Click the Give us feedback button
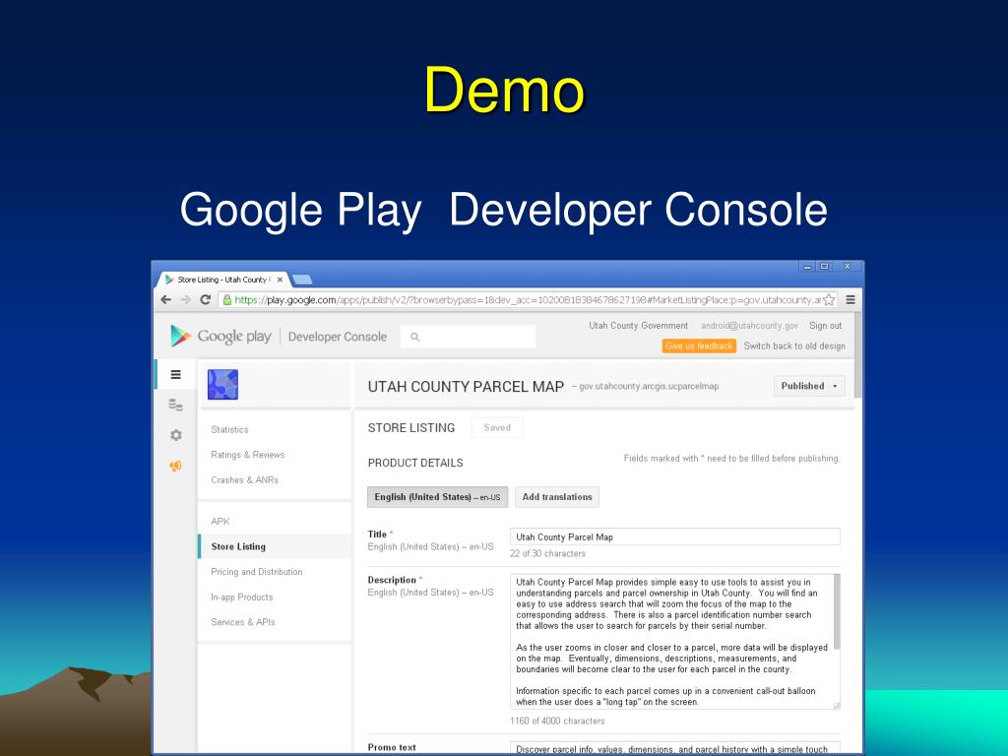1008x756 pixels. tap(699, 346)
